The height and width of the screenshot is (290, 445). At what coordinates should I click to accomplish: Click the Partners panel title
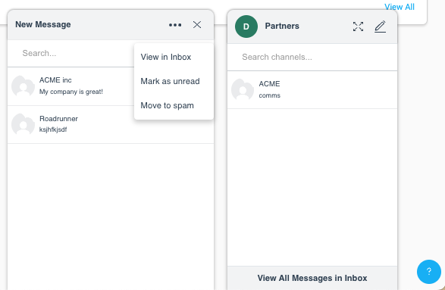coord(282,26)
